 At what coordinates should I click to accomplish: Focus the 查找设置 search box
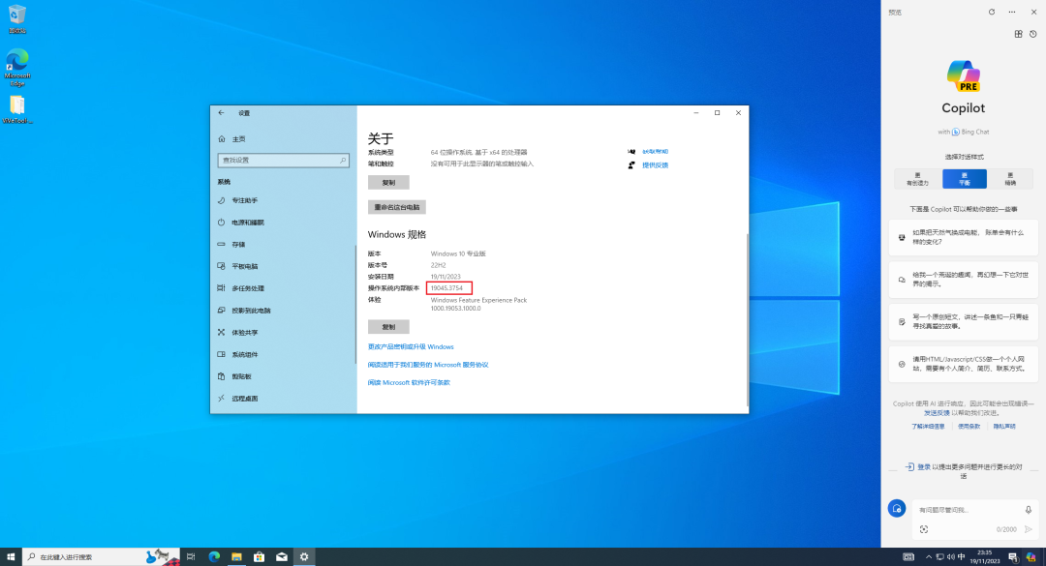283,160
